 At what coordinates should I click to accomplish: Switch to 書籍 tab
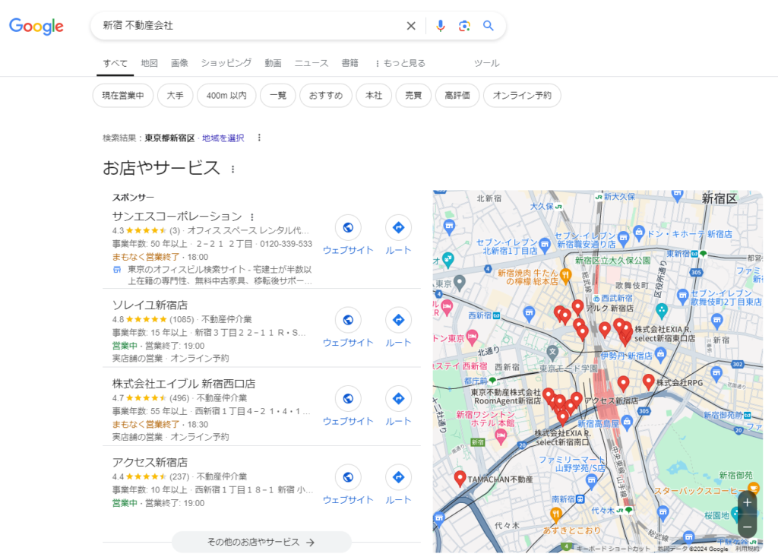click(349, 63)
